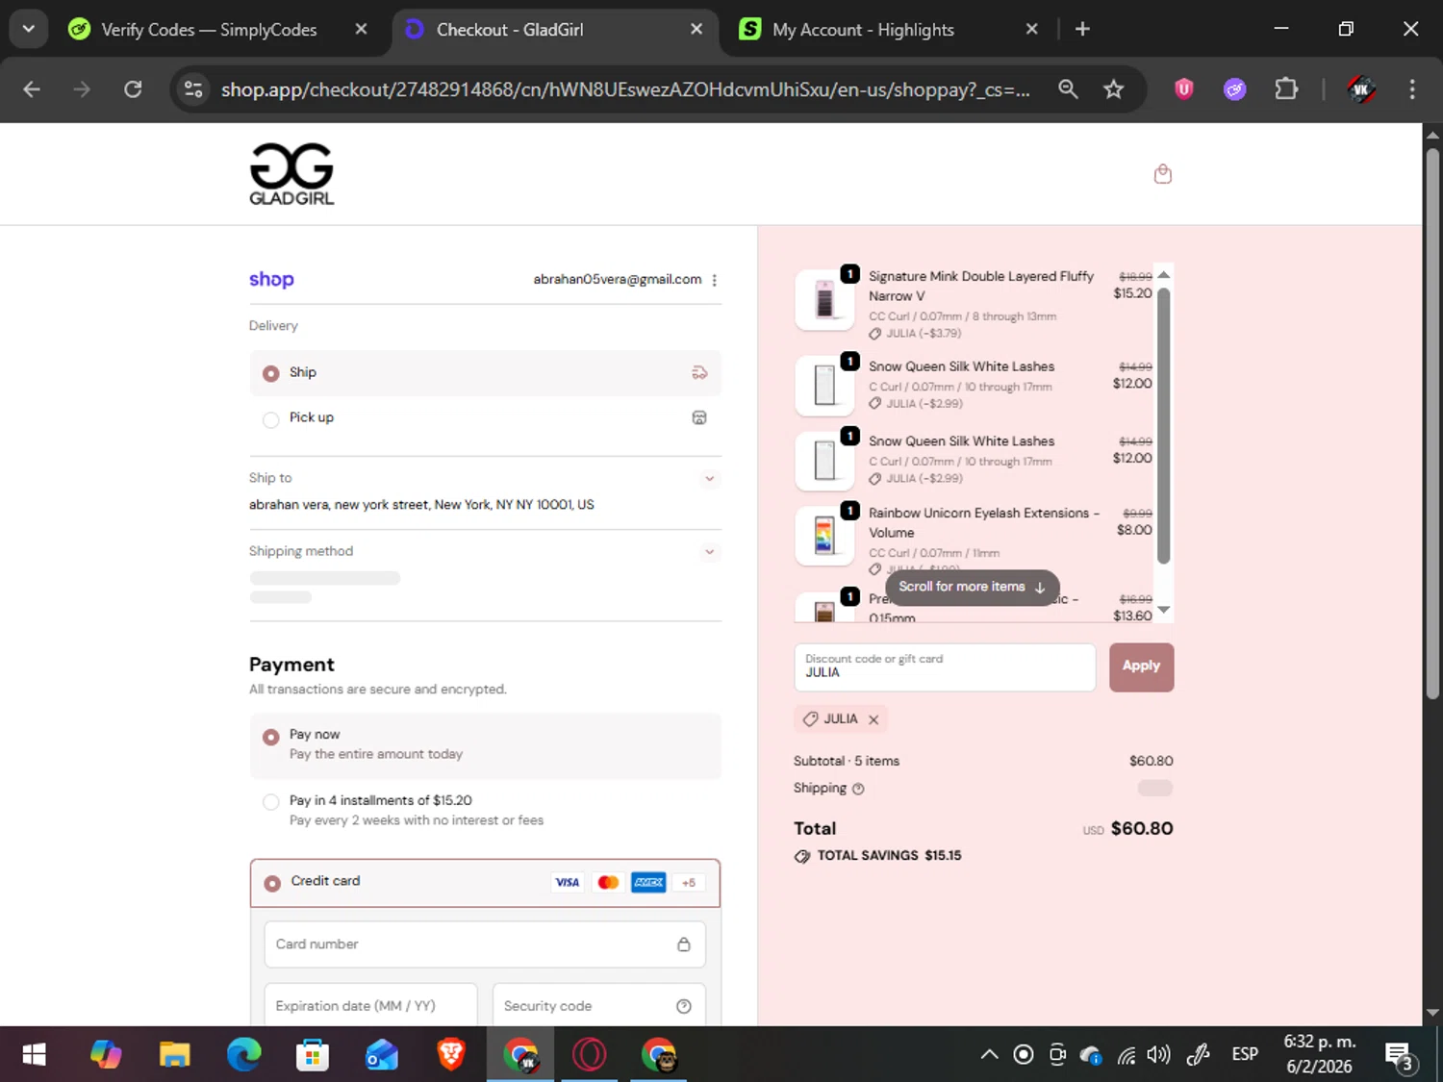Open the Opera browser in taskbar

point(589,1055)
